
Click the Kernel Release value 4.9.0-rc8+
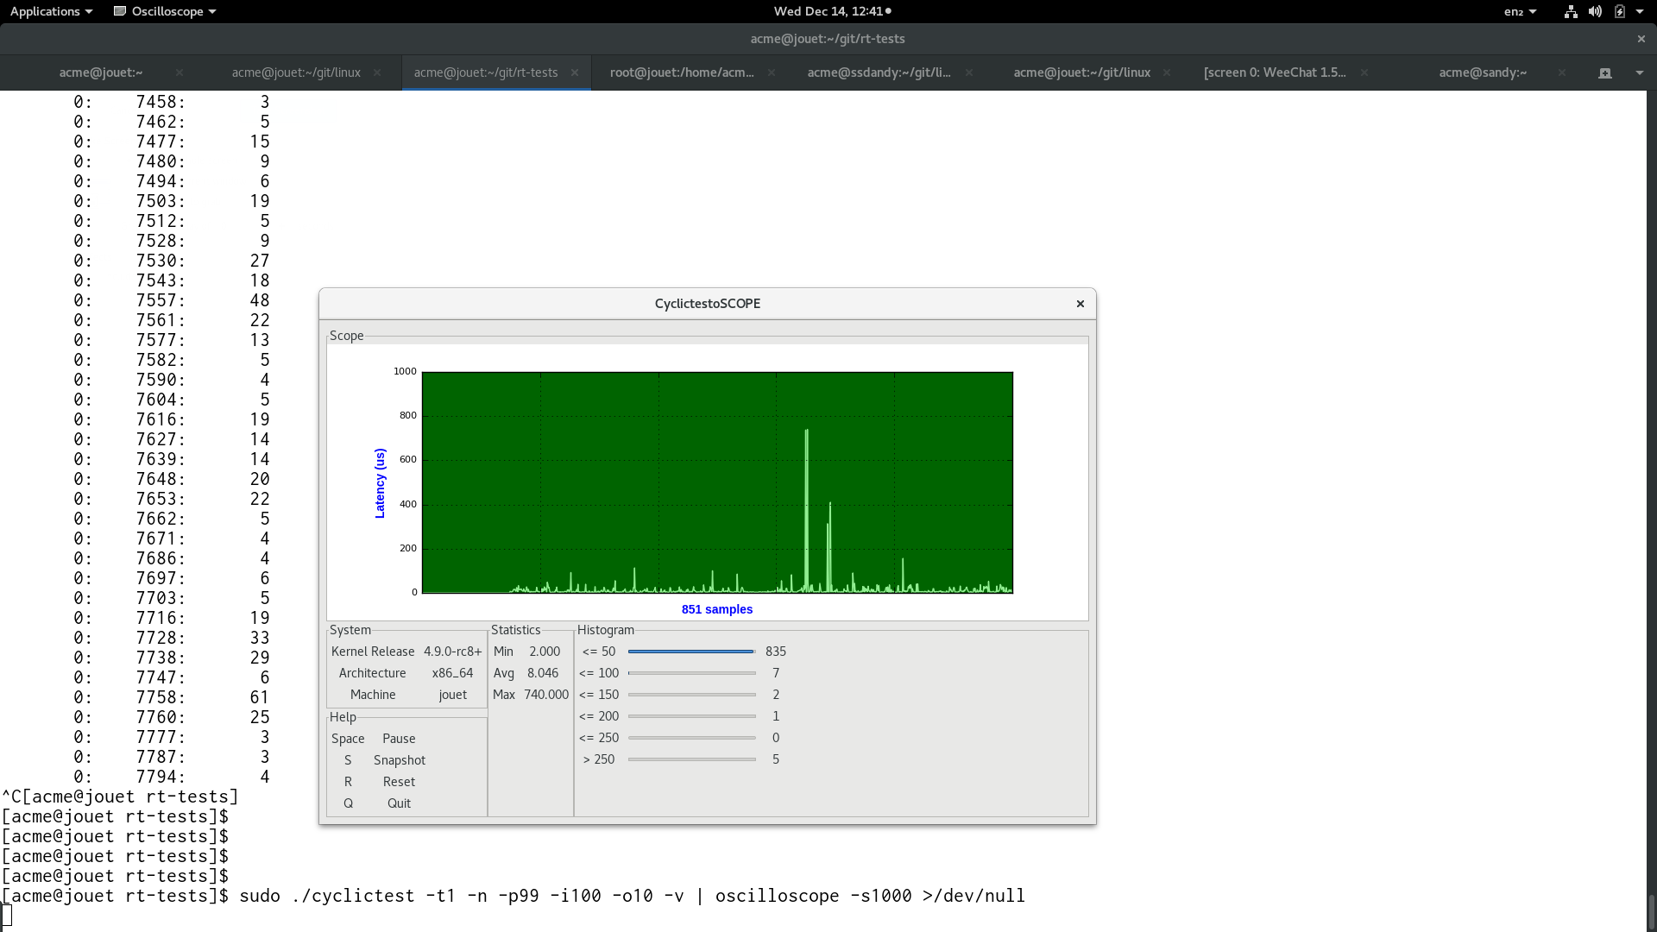pyautogui.click(x=452, y=652)
